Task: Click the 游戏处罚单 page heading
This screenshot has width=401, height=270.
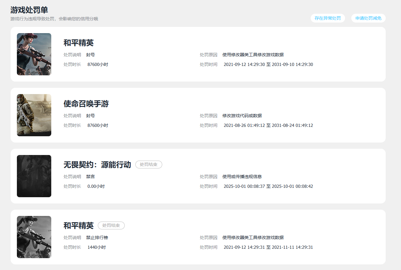Action: 29,10
